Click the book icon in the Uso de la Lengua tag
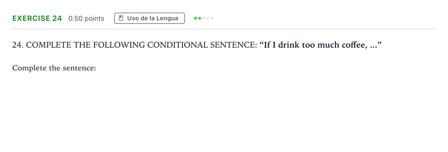This screenshot has height=152, width=448. [x=121, y=18]
